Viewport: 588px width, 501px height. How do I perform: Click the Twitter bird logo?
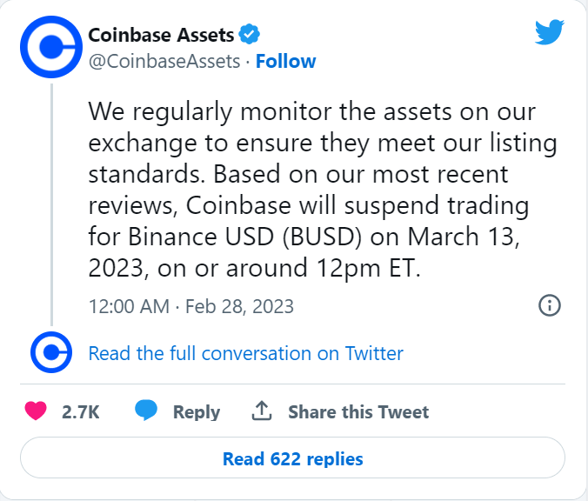coord(550,34)
